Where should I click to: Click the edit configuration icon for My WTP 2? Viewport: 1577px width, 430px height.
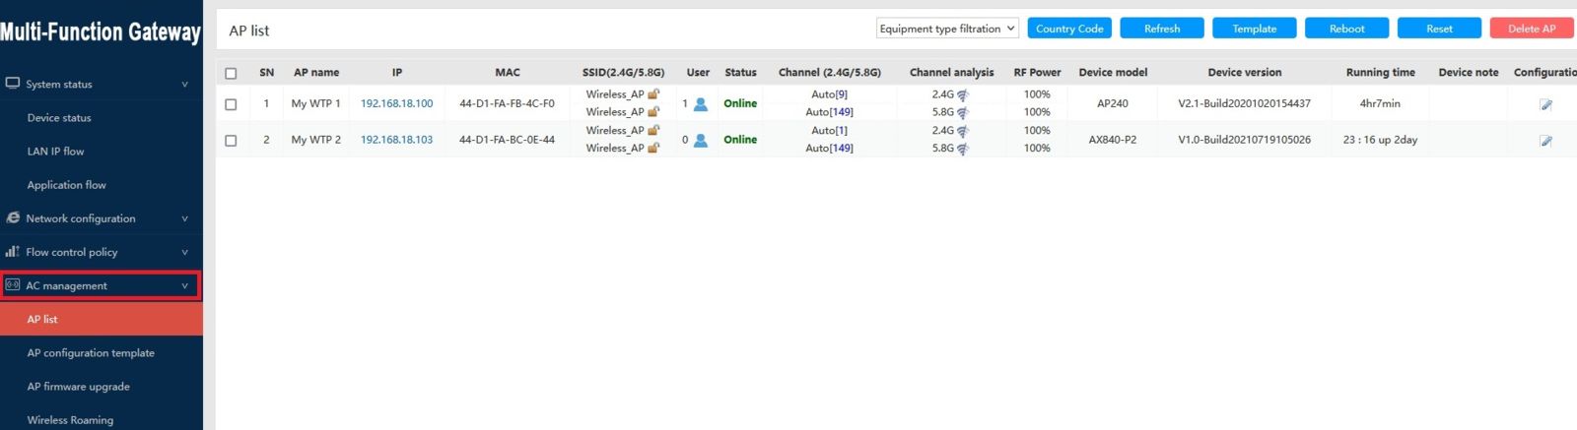(x=1545, y=141)
